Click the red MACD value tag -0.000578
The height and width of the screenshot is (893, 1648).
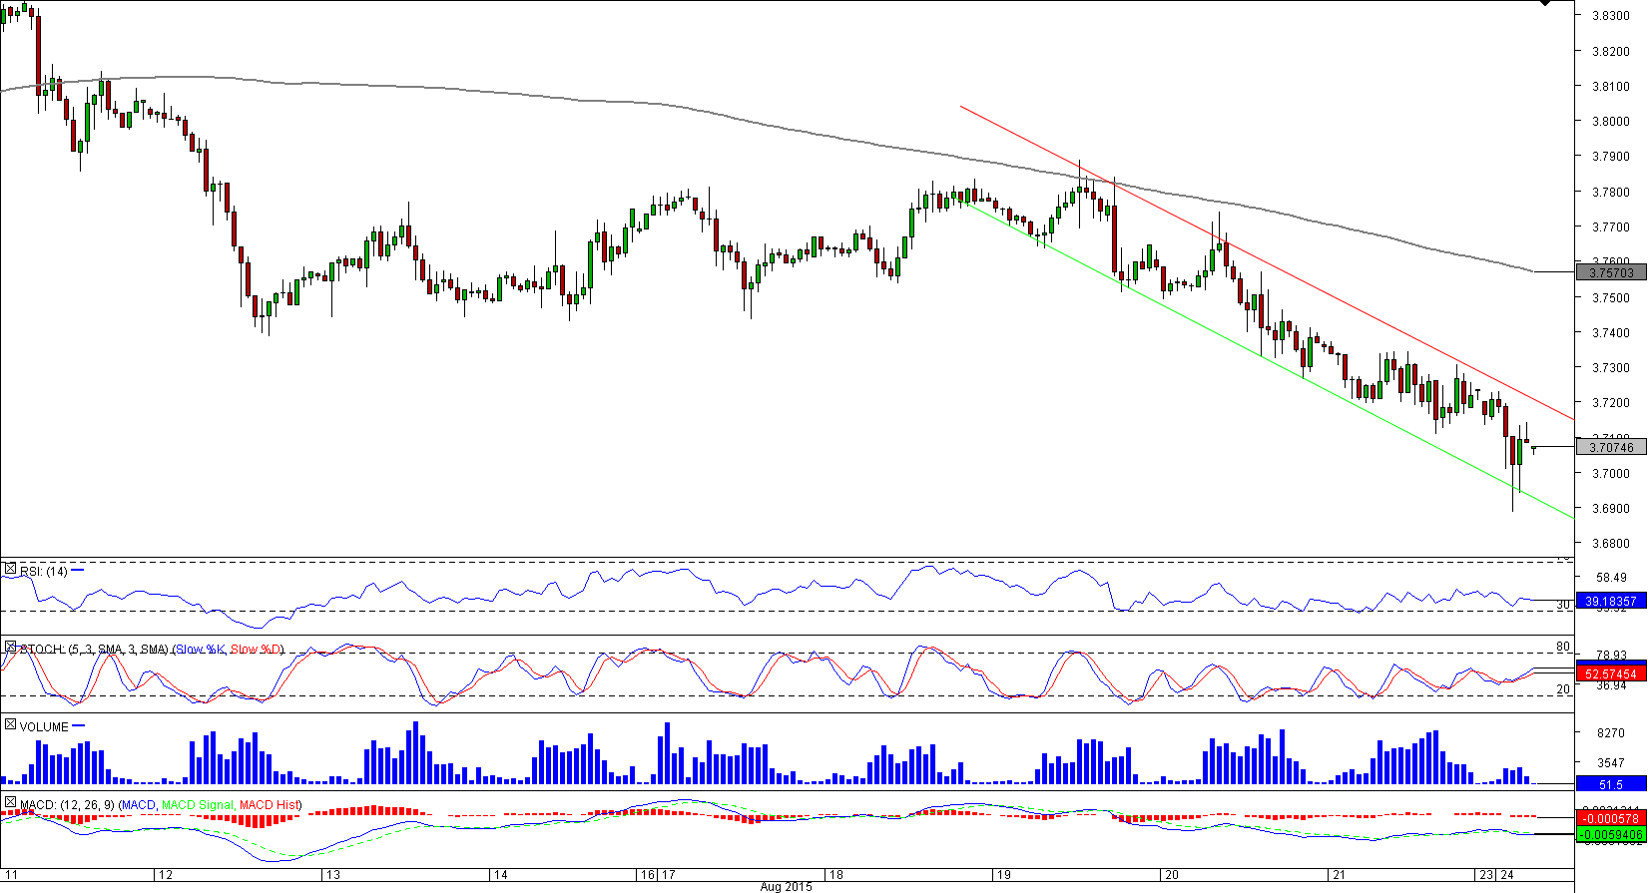(x=1610, y=818)
